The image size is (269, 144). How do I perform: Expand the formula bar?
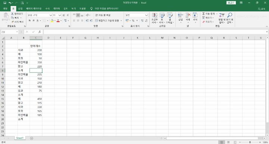(267, 32)
